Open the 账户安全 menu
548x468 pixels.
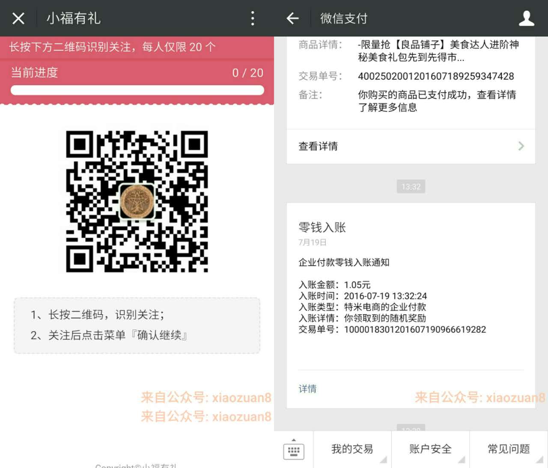(431, 449)
